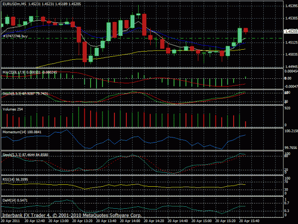Viewport: 298px width, 224px height.
Task: Click the Volumes 254 indicator label
Action: point(12,109)
